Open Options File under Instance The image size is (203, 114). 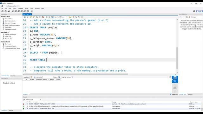[8, 39]
